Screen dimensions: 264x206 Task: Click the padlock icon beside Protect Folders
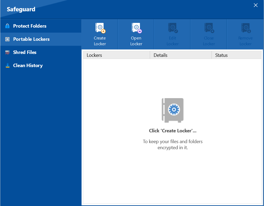click(x=7, y=26)
